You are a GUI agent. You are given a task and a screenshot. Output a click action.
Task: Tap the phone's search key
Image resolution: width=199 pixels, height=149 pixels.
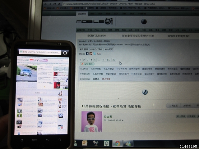pyautogui.click(x=60, y=139)
